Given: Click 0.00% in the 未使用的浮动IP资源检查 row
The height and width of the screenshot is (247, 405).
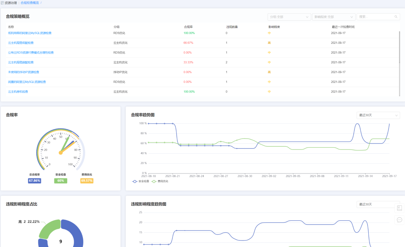Looking at the screenshot, I should click(x=187, y=72).
